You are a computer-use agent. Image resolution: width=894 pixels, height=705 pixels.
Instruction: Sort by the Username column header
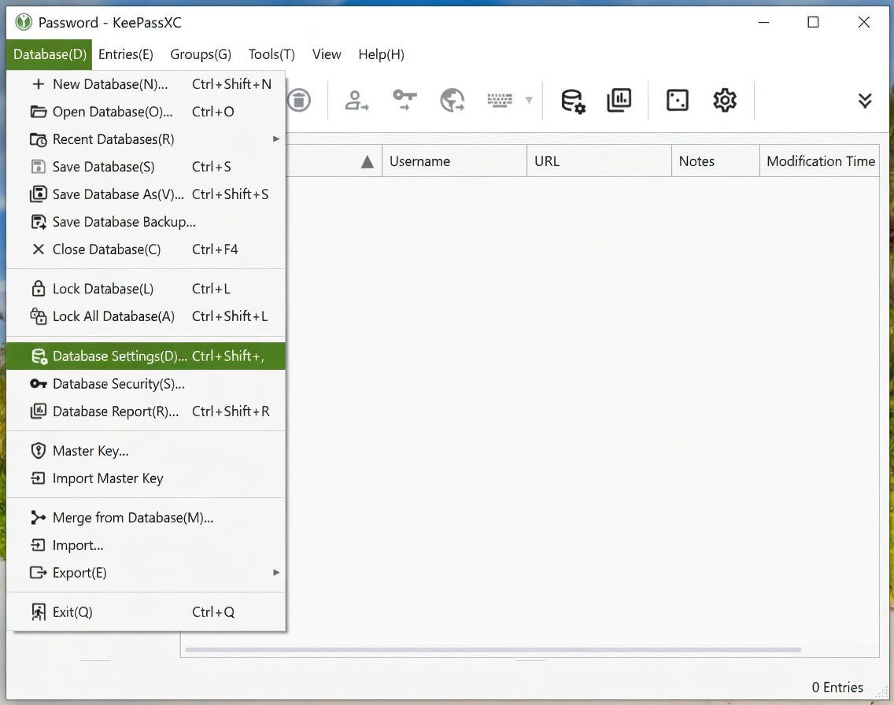click(x=454, y=161)
